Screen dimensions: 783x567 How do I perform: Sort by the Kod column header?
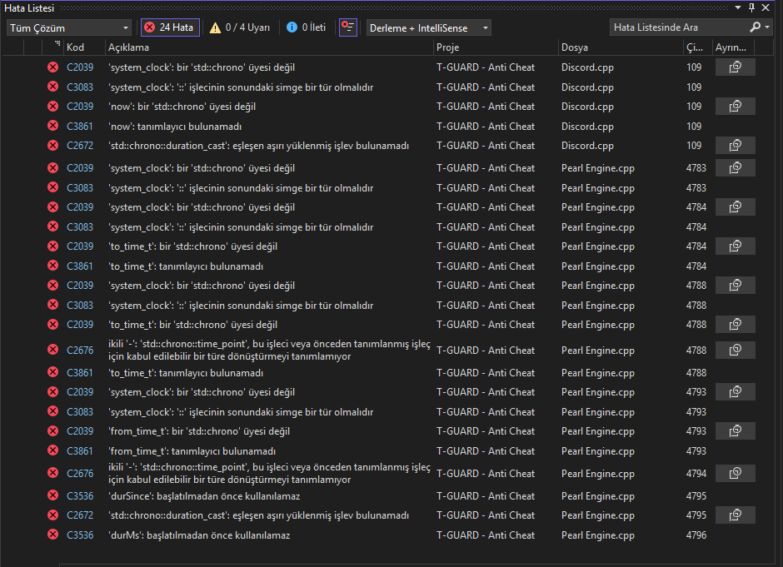pos(76,47)
